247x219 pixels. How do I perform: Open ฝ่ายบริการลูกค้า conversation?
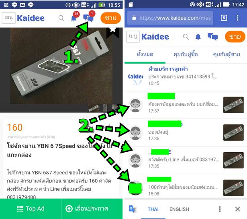pos(186,77)
